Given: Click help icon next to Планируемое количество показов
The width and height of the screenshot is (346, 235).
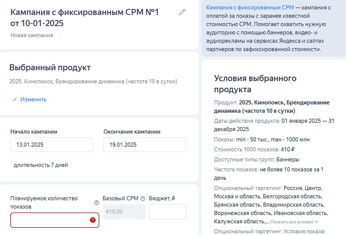Looking at the screenshot, I should pyautogui.click(x=97, y=203).
